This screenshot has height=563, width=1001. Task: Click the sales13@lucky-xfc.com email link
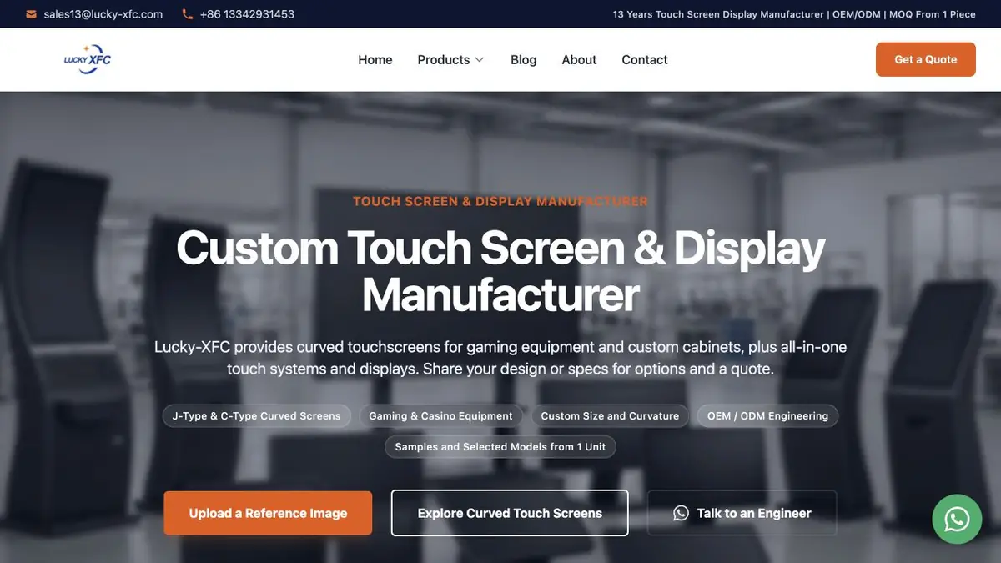[x=103, y=14]
